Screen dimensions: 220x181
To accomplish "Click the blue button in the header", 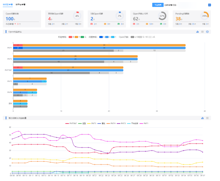I will 158,5.
